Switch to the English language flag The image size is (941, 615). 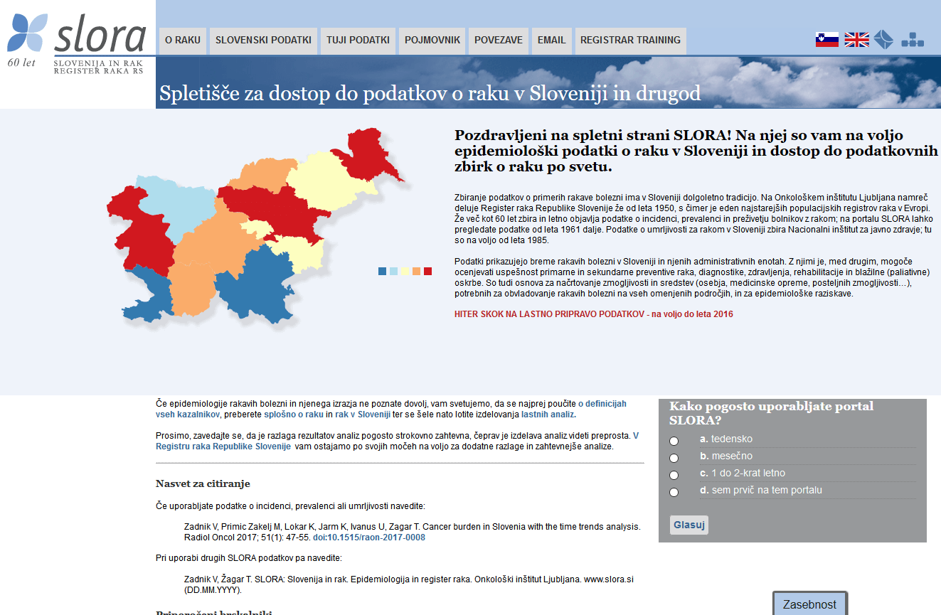click(856, 40)
